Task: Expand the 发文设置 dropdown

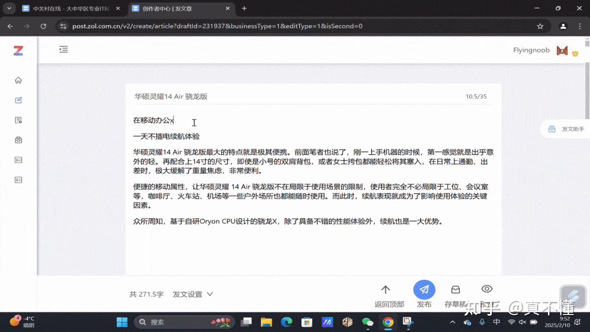Action: tap(193, 294)
